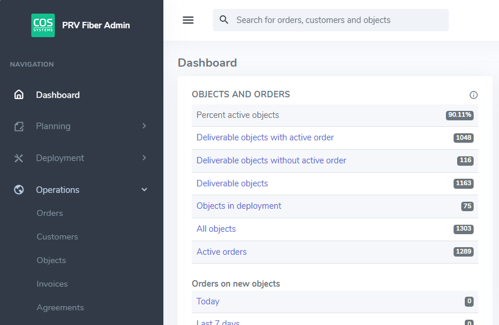Select the Operations menu item
Image resolution: width=499 pixels, height=325 pixels.
58,190
